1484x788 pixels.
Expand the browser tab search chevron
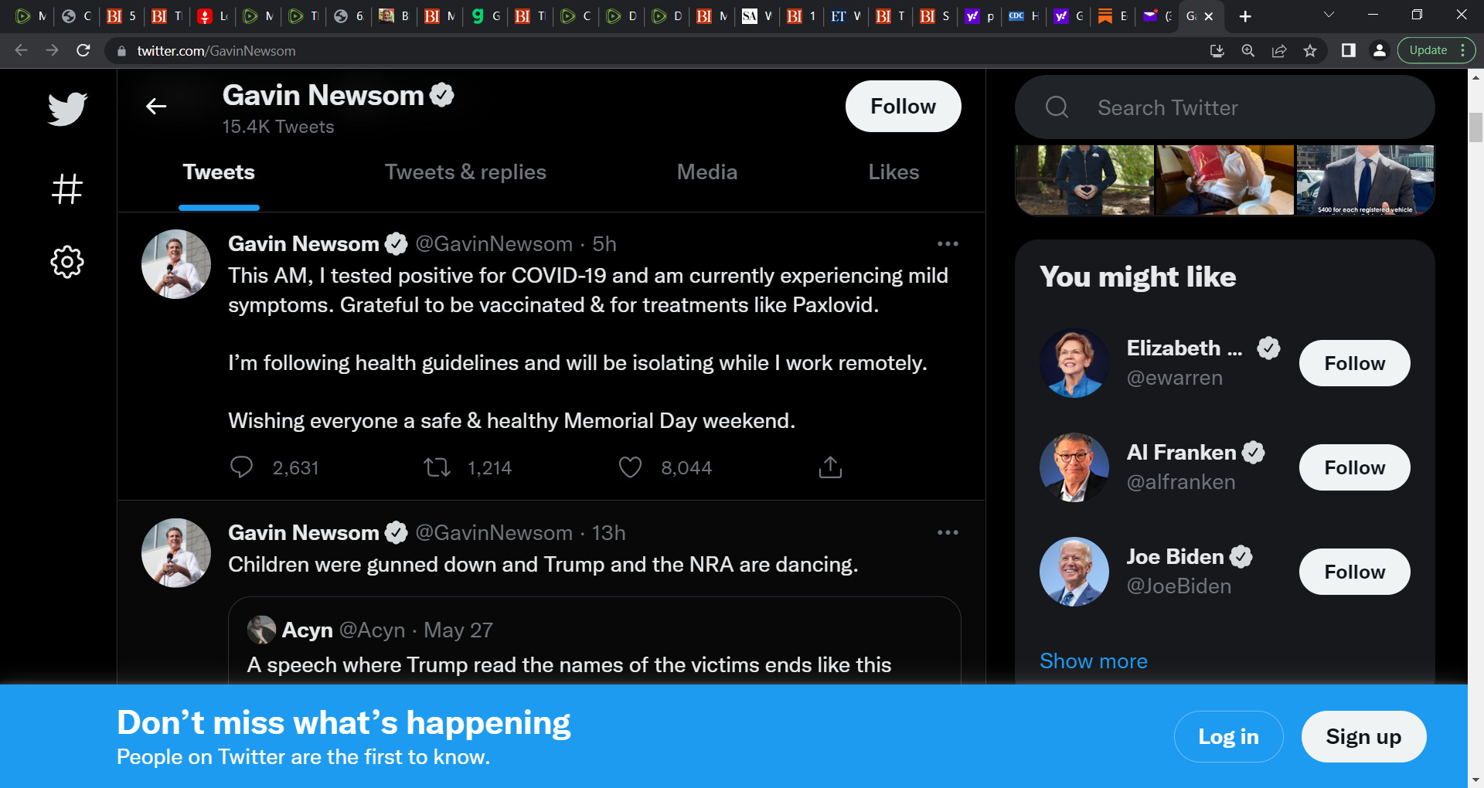(x=1329, y=15)
